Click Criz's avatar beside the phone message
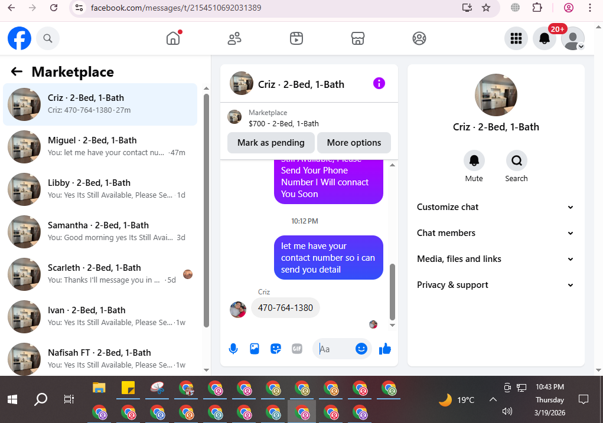 click(x=238, y=309)
